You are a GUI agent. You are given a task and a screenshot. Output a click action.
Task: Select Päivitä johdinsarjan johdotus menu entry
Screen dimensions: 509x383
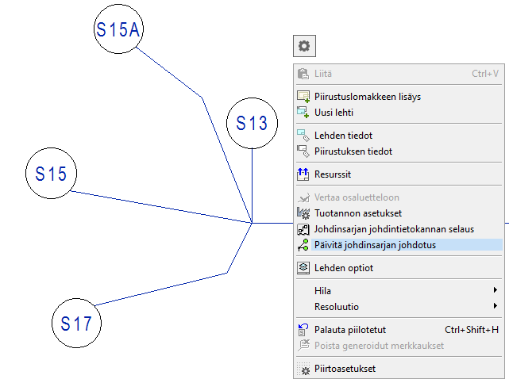[375, 245]
